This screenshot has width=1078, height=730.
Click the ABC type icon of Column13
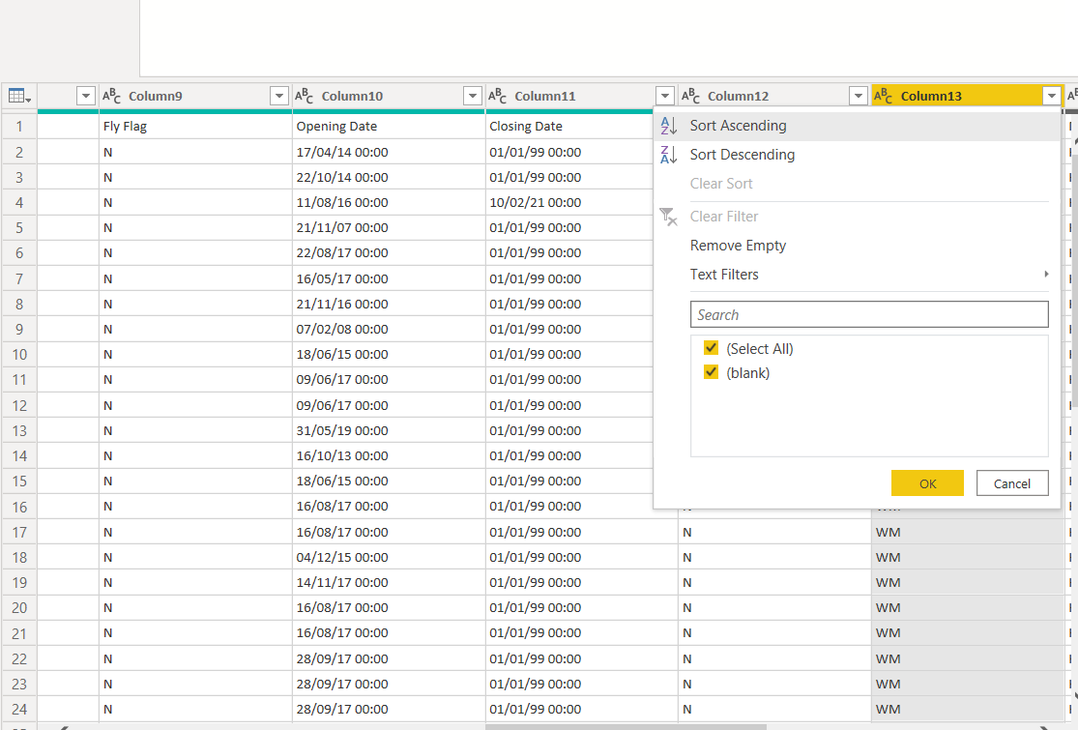coord(883,97)
